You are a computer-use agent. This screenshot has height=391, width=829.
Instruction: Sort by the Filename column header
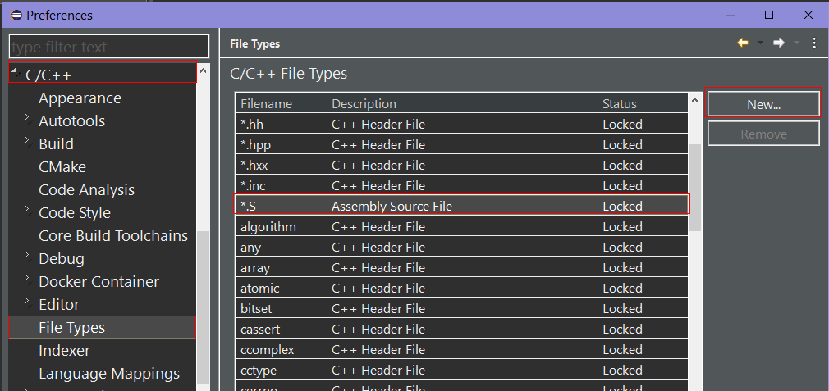(x=282, y=104)
